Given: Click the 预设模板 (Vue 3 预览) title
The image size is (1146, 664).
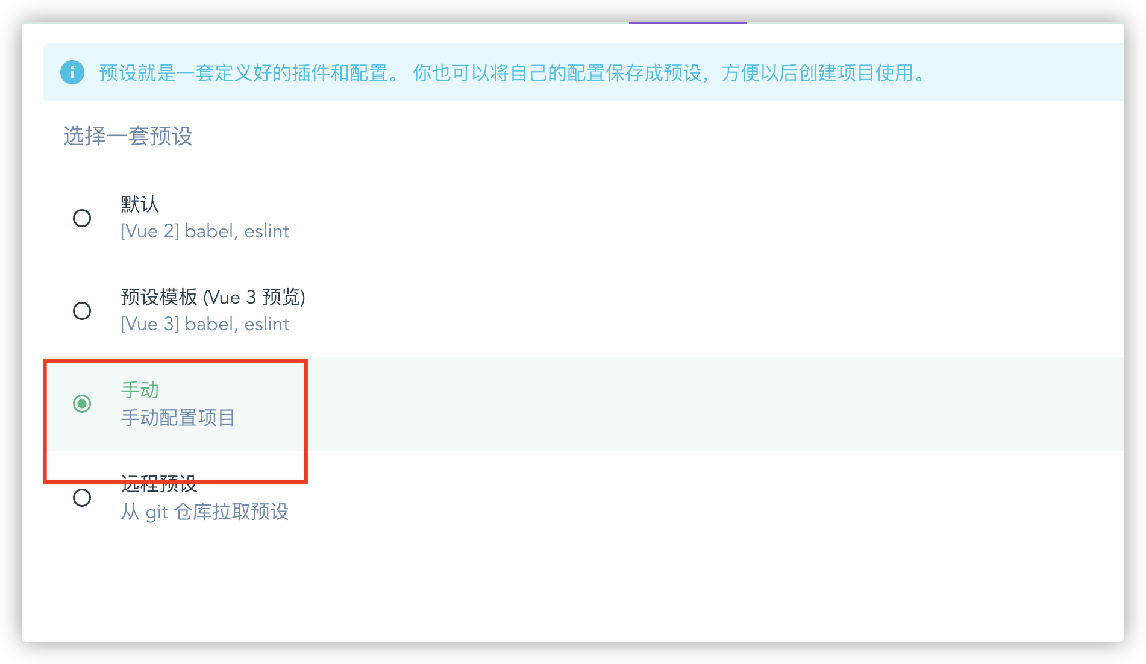Looking at the screenshot, I should [x=213, y=297].
